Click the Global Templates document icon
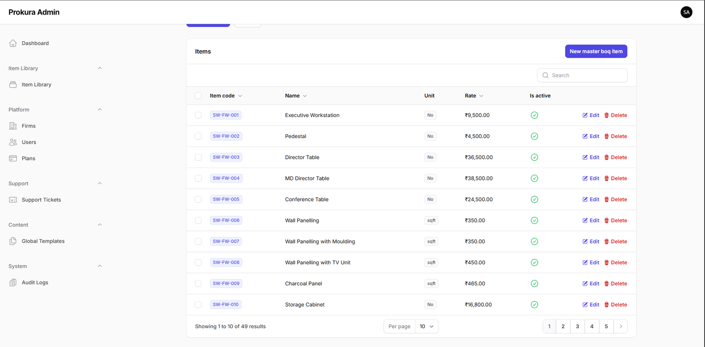705x347 pixels. (x=13, y=241)
